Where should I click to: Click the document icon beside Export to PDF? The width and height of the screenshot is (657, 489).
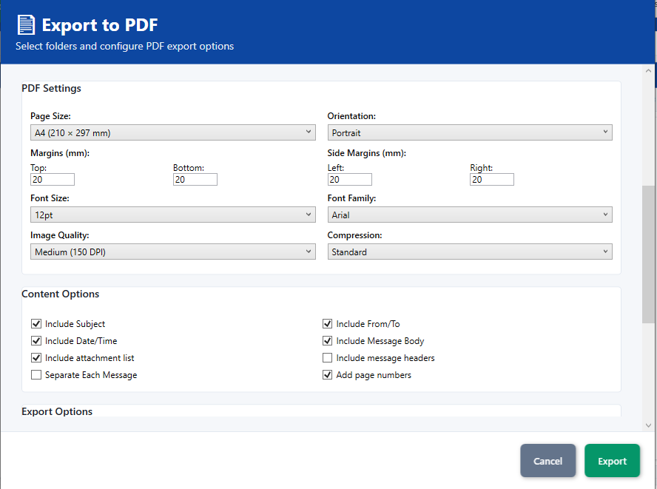tap(26, 24)
